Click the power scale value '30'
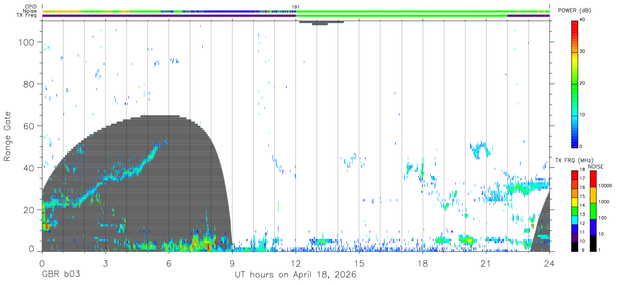Viewport: 618px width, 285px height. pyautogui.click(x=582, y=52)
